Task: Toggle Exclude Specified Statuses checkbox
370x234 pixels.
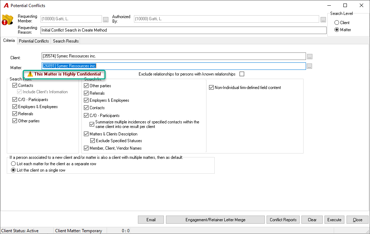Action: (92, 141)
